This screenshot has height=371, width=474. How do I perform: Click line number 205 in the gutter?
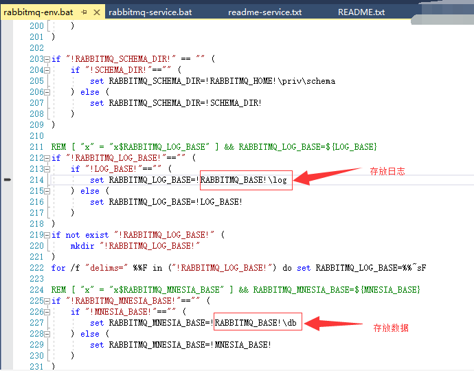pos(36,81)
